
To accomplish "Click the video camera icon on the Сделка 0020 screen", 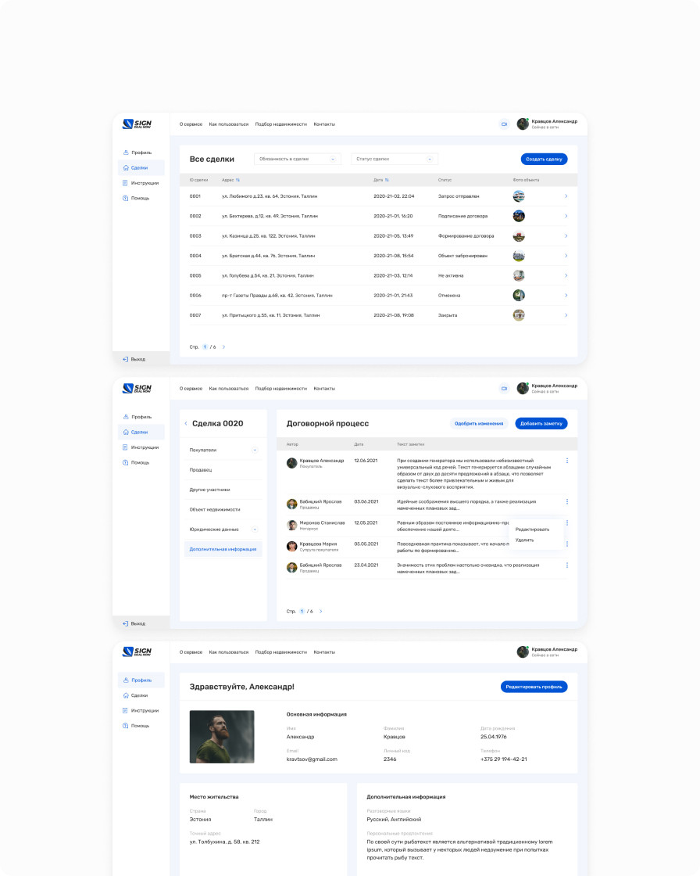I will (x=504, y=388).
